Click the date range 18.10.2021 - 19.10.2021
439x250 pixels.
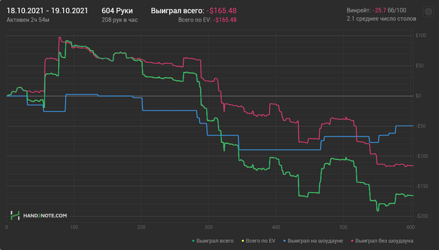pos(47,11)
